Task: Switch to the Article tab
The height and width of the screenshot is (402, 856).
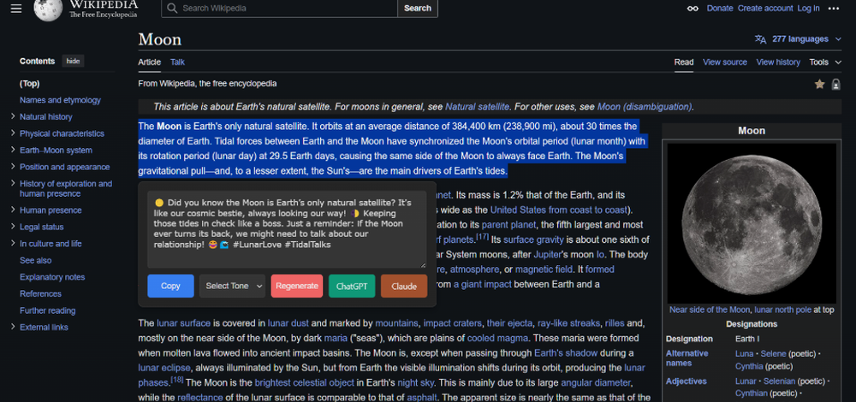Action: tap(150, 62)
